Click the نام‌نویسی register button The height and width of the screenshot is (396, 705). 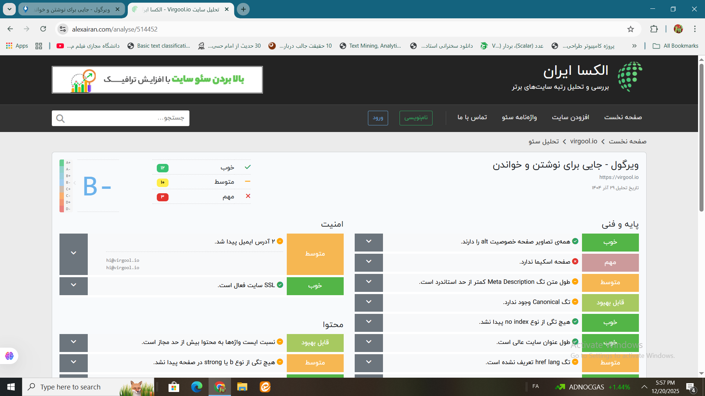point(416,118)
